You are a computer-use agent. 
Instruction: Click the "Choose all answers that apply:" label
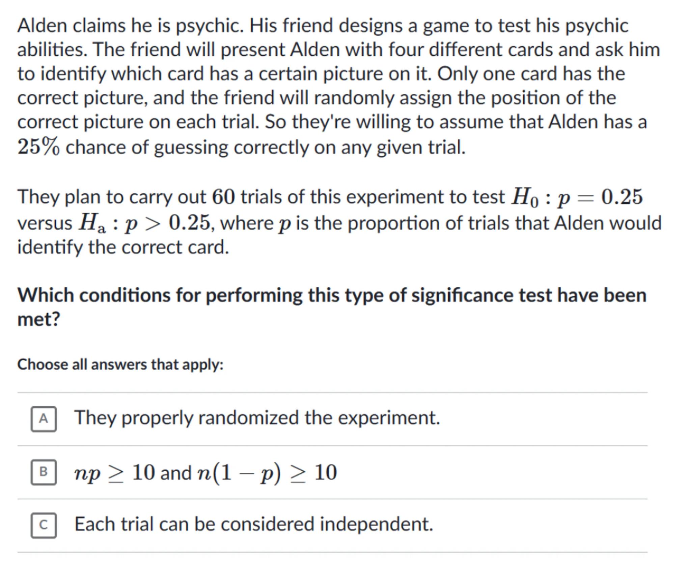tap(120, 365)
